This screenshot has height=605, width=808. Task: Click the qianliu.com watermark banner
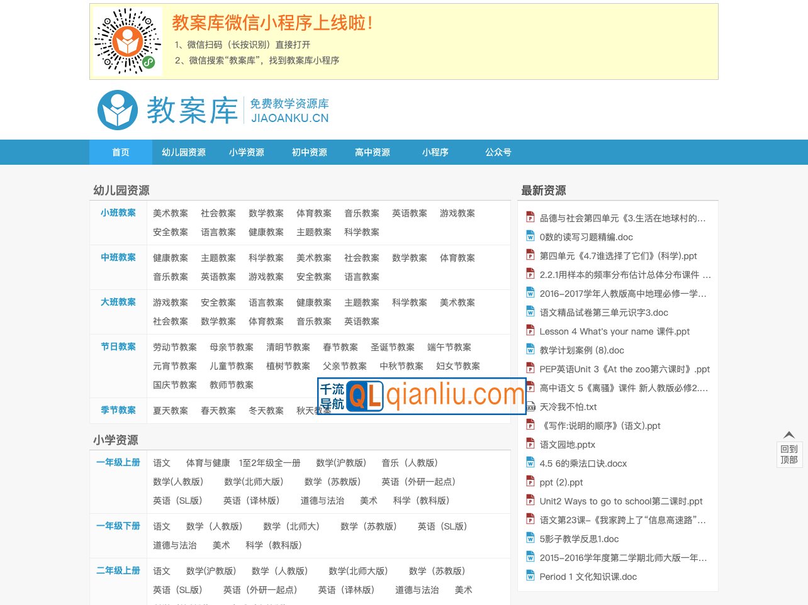click(x=422, y=396)
